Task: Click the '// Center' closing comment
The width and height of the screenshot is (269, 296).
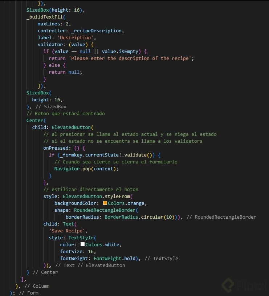Action: tap(45, 272)
